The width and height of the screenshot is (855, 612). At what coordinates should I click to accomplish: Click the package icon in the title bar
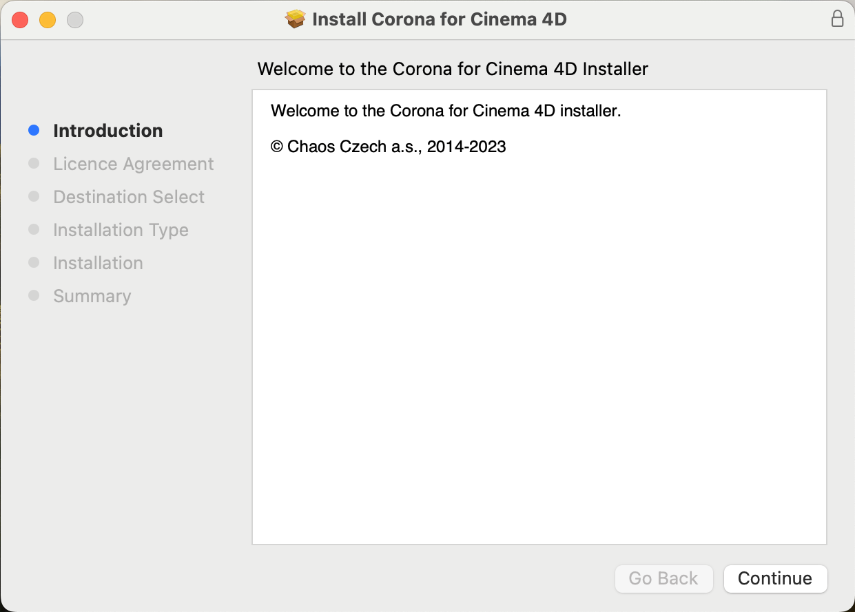296,19
